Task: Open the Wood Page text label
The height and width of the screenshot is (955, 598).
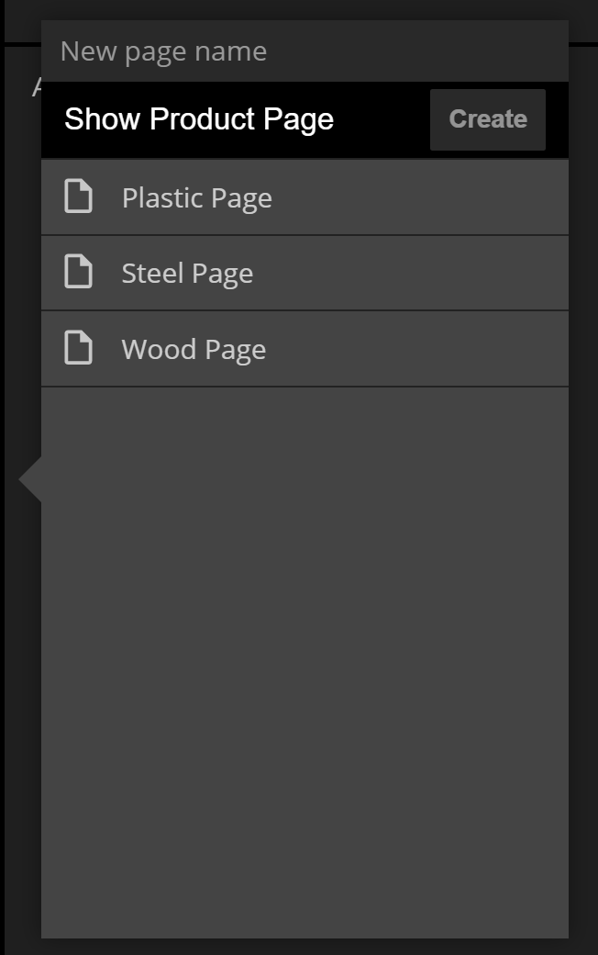Action: 194,350
